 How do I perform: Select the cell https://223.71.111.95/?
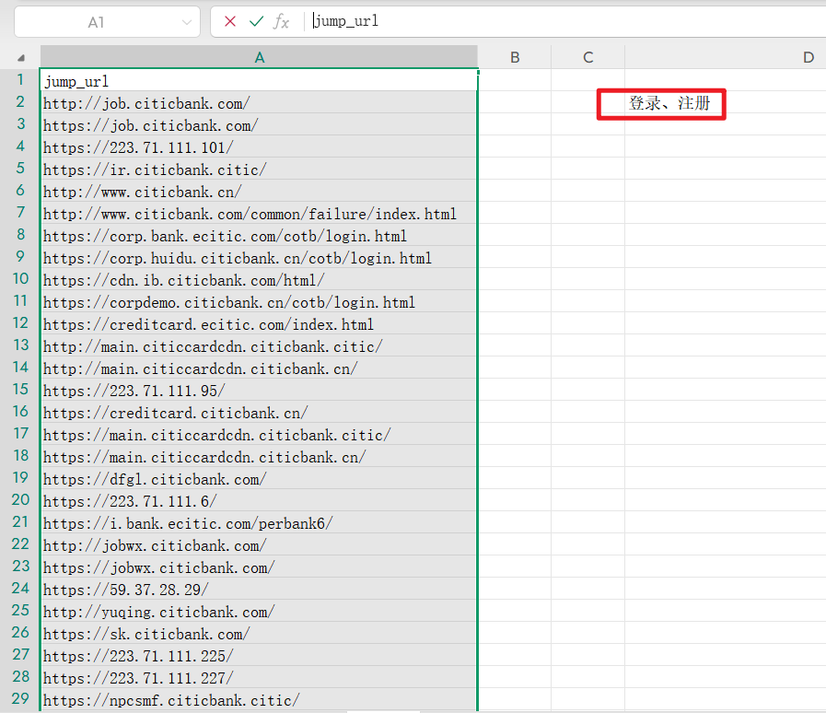click(x=259, y=391)
